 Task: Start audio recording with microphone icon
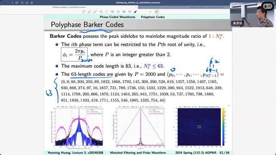pos(32,3)
